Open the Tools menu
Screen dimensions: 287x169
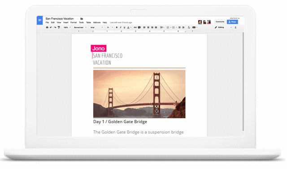pos(81,22)
